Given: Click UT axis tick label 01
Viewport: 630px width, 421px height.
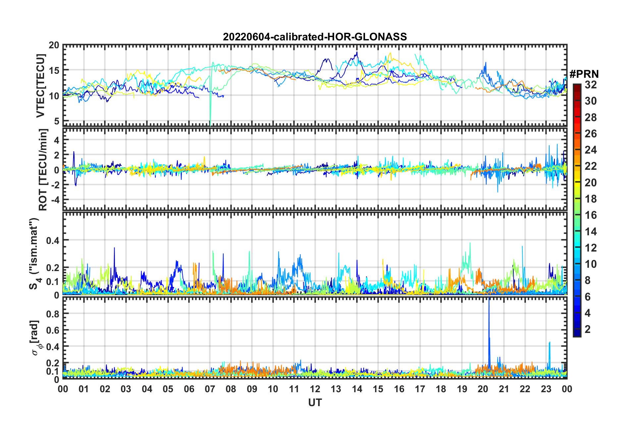Looking at the screenshot, I should click(x=84, y=389).
